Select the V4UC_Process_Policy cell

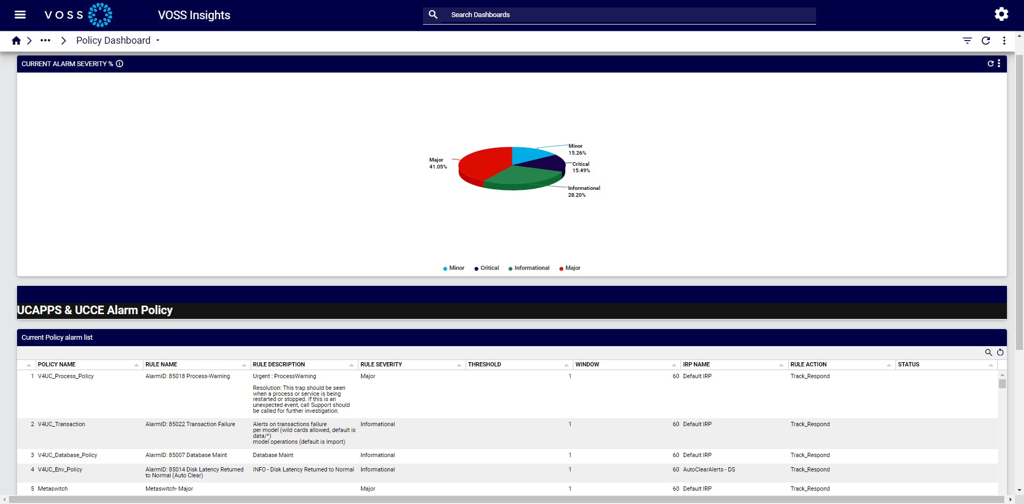[x=66, y=377]
